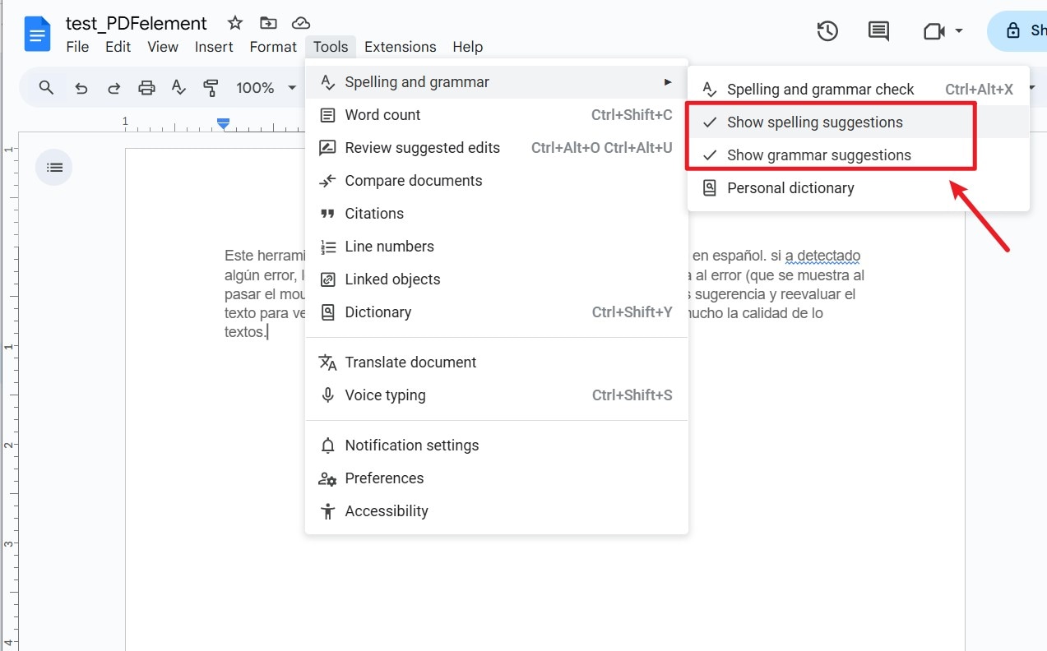1047x651 pixels.
Task: Open the Help menu
Action: click(x=467, y=47)
